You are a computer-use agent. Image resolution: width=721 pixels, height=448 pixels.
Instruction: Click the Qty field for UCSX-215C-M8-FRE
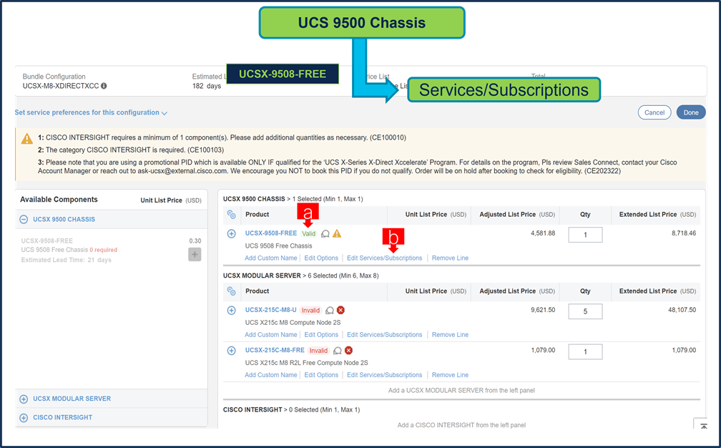(x=585, y=352)
